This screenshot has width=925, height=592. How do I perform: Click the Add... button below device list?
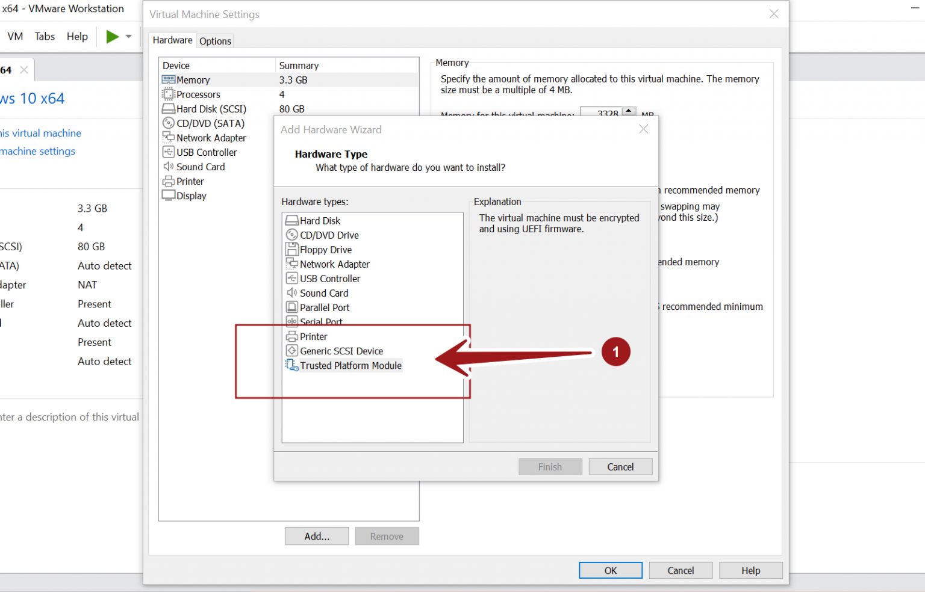317,537
